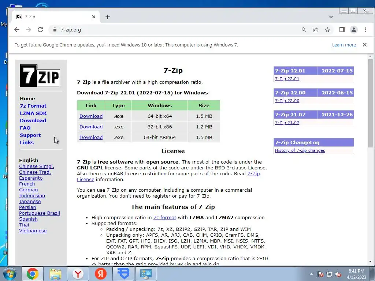This screenshot has height=281, width=375.
Task: Open the 7z format link
Action: tap(165, 218)
